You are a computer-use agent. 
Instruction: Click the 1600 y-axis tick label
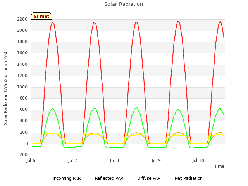coord(22,53)
